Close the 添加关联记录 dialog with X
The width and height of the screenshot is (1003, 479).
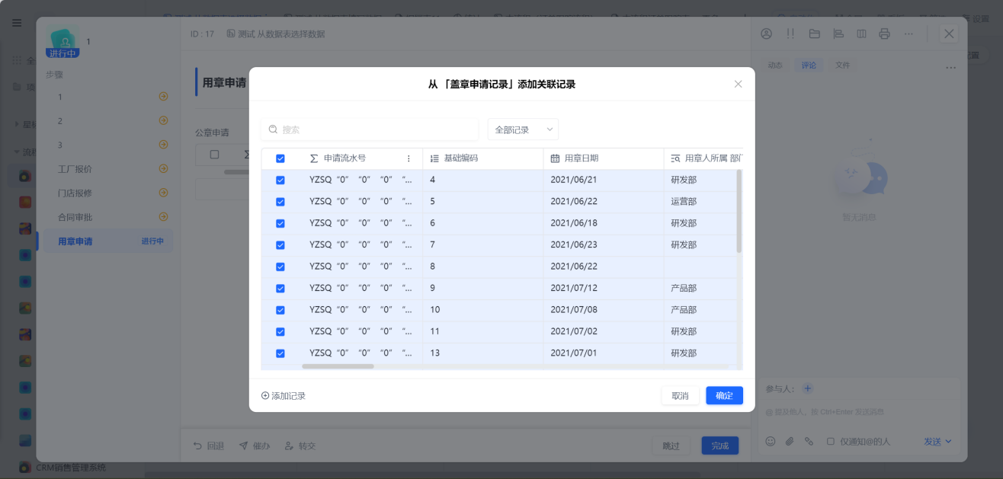click(x=738, y=84)
